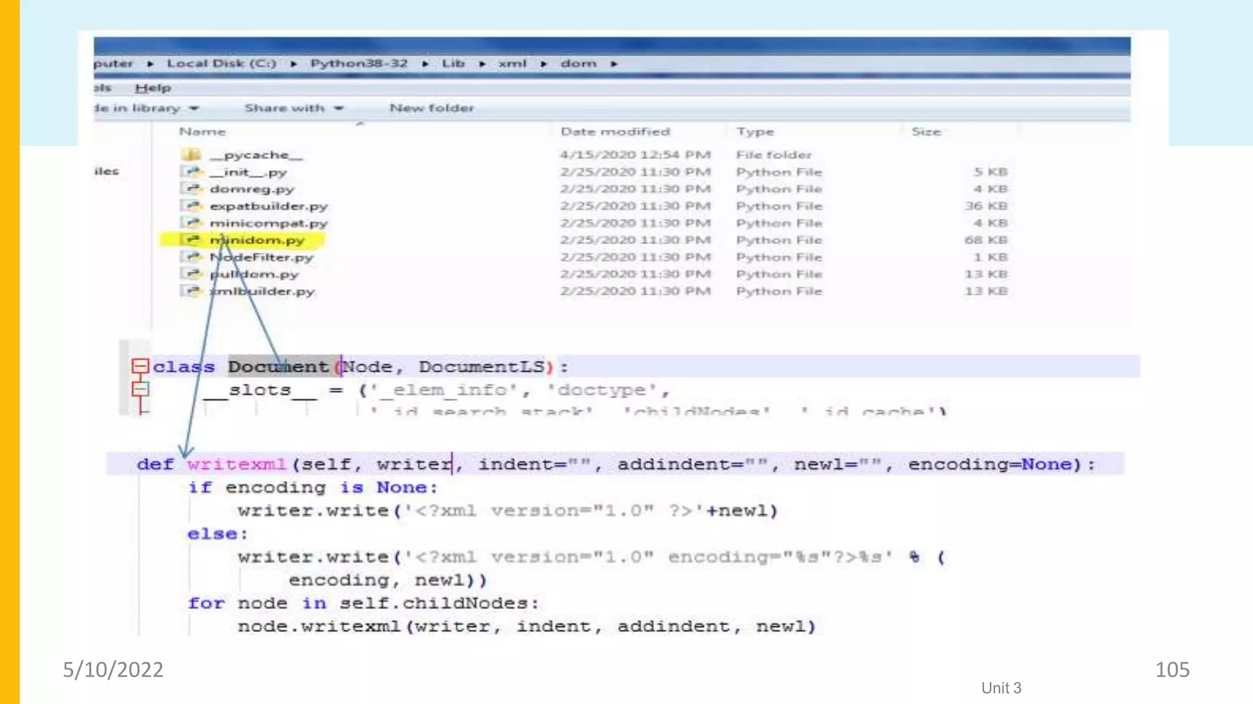Open the __pycache__ folder icon
The width and height of the screenshot is (1253, 704).
pyautogui.click(x=191, y=155)
